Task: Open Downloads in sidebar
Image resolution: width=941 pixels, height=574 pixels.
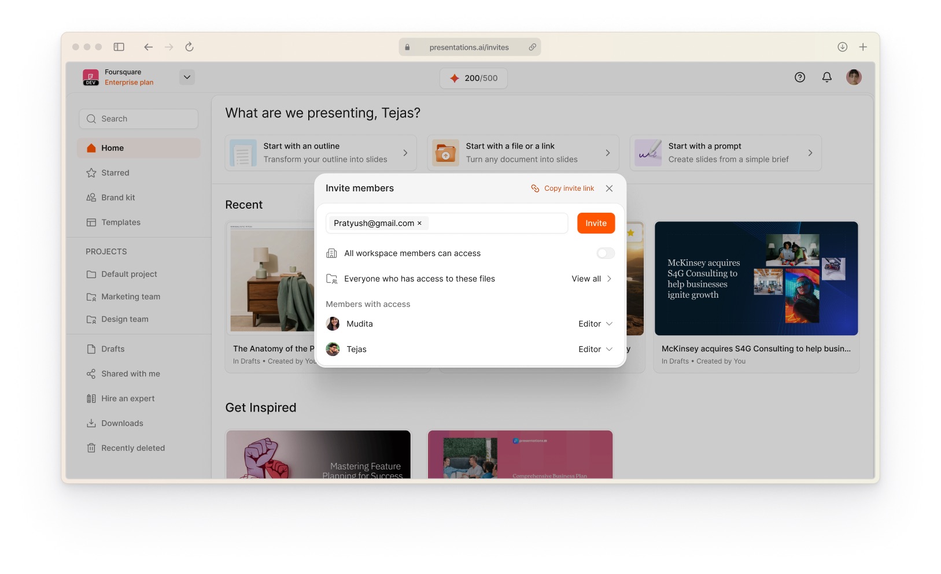Action: point(139,424)
